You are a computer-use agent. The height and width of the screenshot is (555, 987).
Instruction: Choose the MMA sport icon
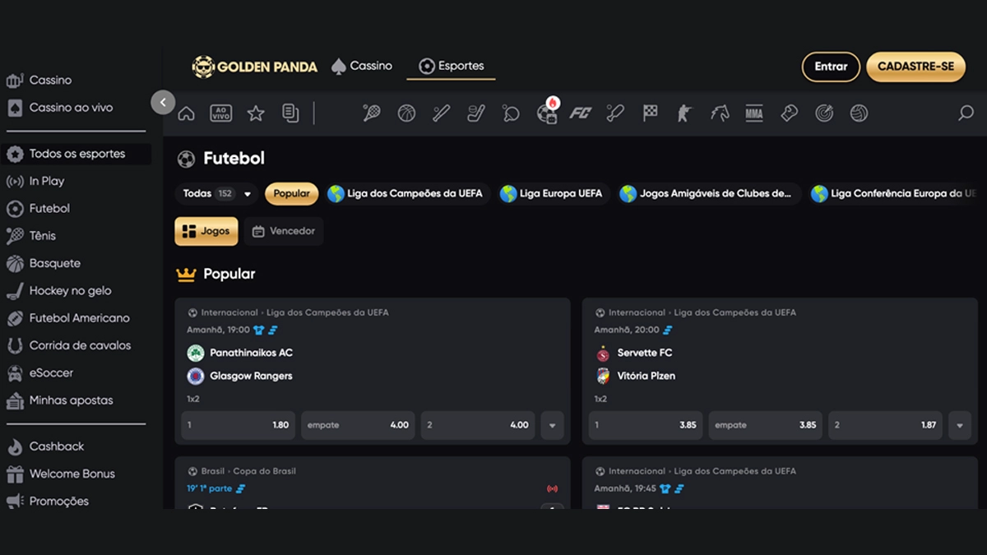[754, 113]
